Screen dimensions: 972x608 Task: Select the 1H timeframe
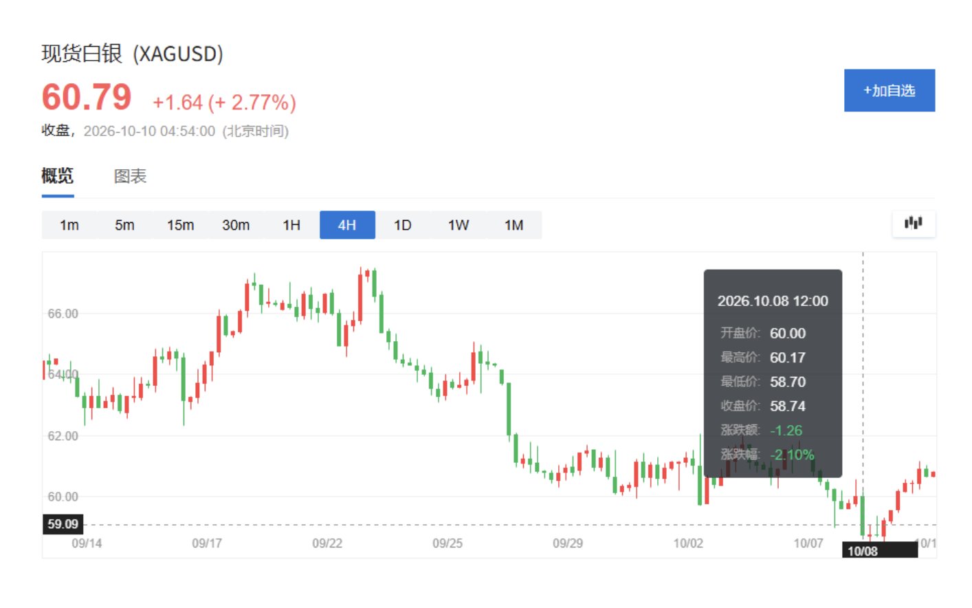point(291,225)
